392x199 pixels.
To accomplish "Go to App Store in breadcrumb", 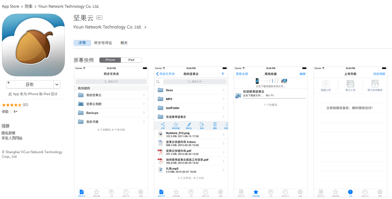I will pyautogui.click(x=10, y=6).
